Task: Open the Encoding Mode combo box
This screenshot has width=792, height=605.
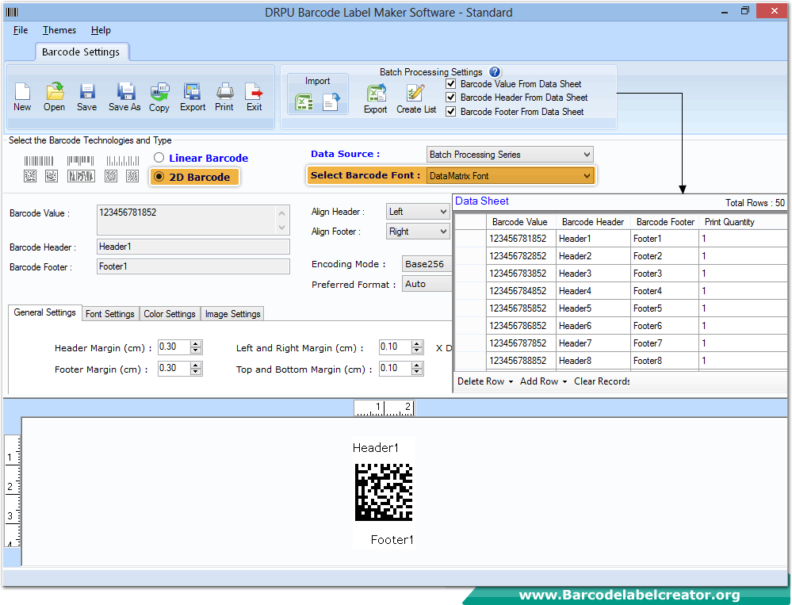Action: pyautogui.click(x=427, y=264)
